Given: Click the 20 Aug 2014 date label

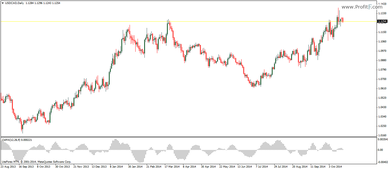Looking at the screenshot, I should [x=300, y=167].
